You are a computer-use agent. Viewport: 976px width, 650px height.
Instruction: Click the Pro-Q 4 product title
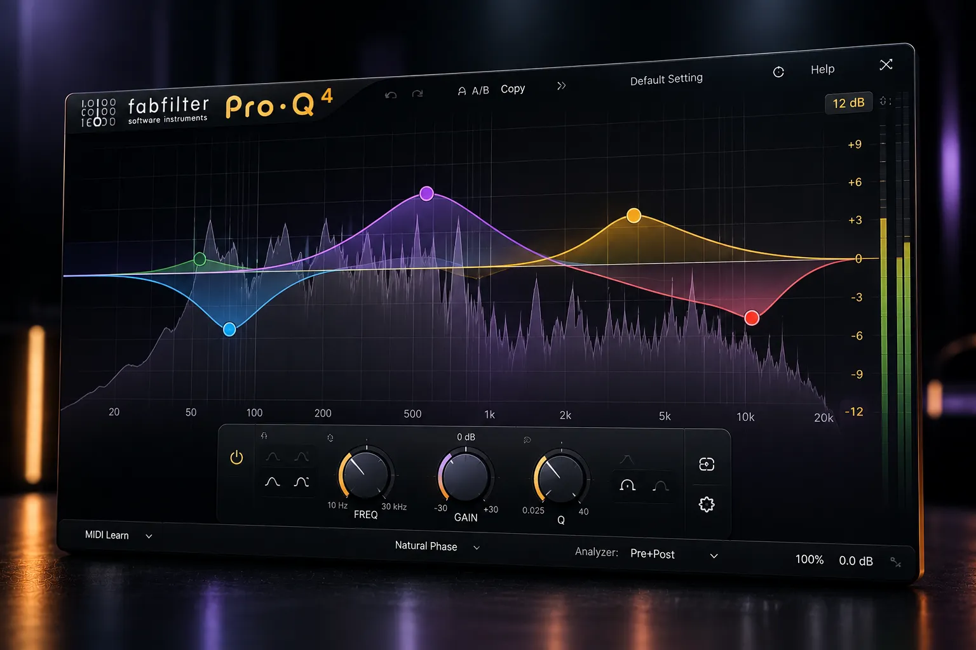[279, 104]
